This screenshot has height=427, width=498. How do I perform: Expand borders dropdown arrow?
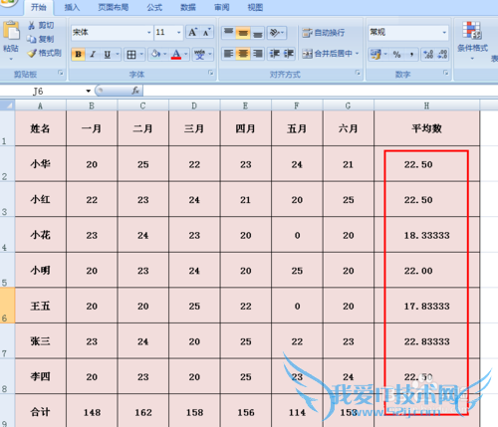pyautogui.click(x=141, y=54)
